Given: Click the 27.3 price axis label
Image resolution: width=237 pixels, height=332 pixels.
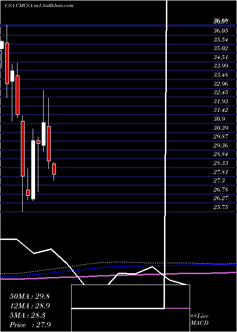Looking at the screenshot, I should [219, 181].
